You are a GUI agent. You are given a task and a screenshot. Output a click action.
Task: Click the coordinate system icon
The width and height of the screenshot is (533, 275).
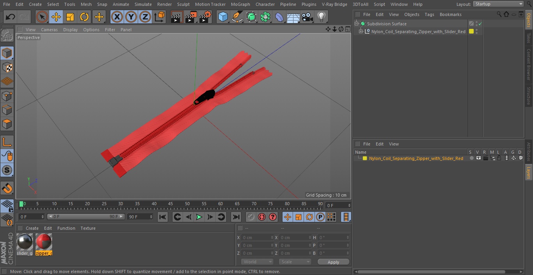pos(160,17)
